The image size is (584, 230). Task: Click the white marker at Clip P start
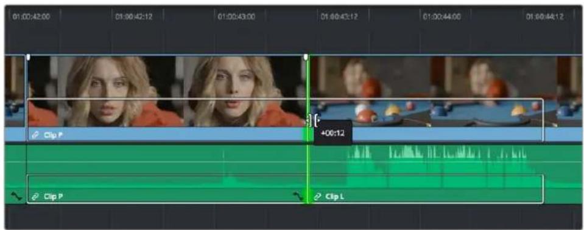click(28, 58)
